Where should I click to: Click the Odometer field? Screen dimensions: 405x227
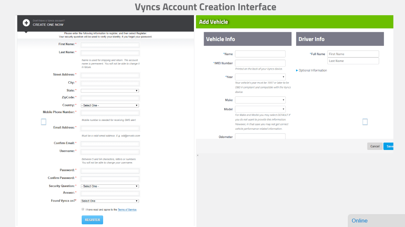[260, 136]
